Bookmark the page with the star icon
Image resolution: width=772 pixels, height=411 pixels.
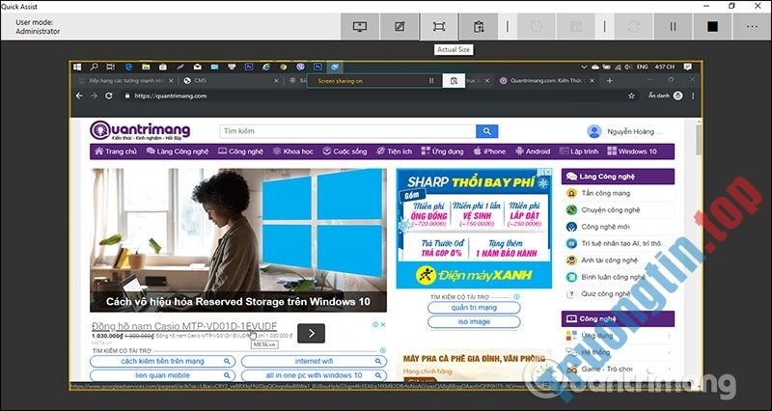click(x=631, y=96)
